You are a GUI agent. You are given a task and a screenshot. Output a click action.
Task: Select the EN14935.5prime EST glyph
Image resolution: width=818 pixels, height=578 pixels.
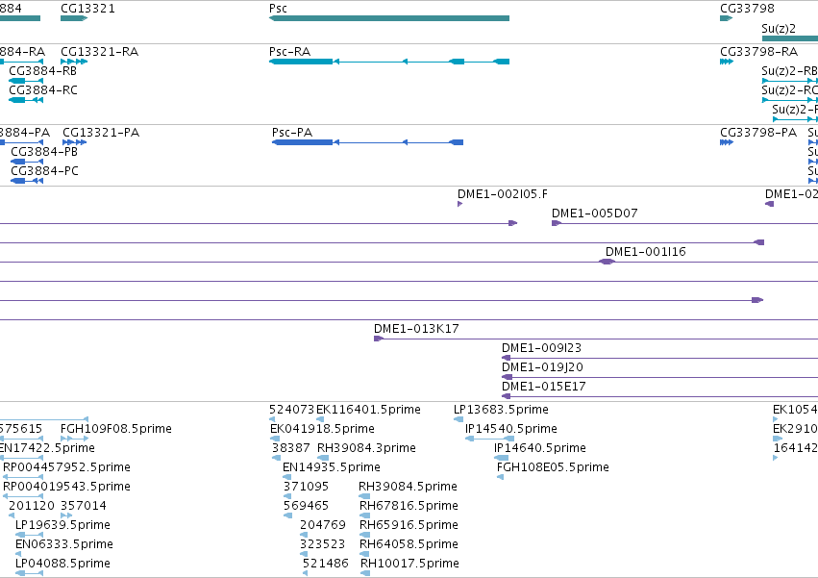click(x=287, y=477)
